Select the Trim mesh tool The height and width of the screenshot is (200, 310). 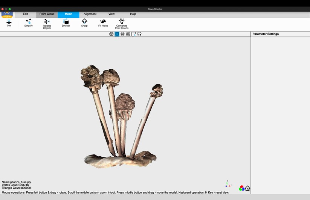pos(9,23)
